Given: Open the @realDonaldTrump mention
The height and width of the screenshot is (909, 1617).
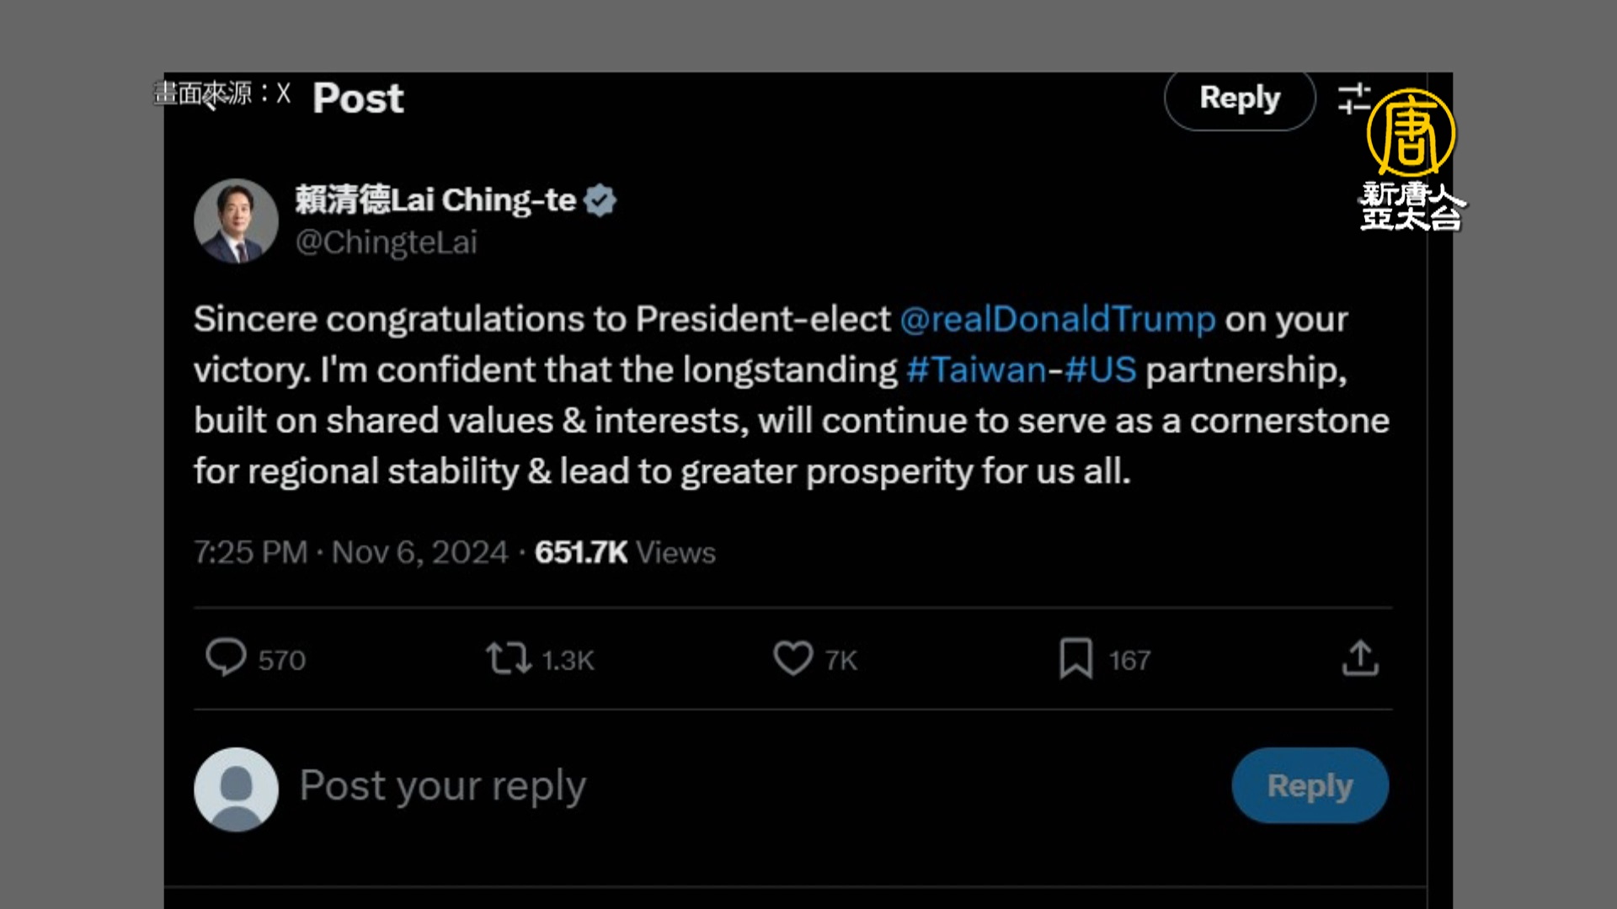Looking at the screenshot, I should (1057, 320).
